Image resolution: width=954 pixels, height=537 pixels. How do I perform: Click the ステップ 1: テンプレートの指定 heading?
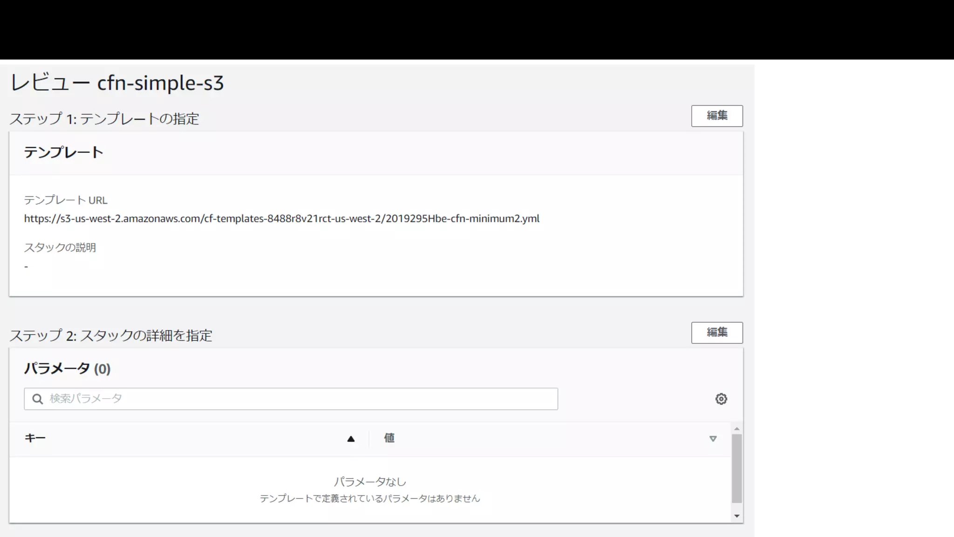pos(104,119)
